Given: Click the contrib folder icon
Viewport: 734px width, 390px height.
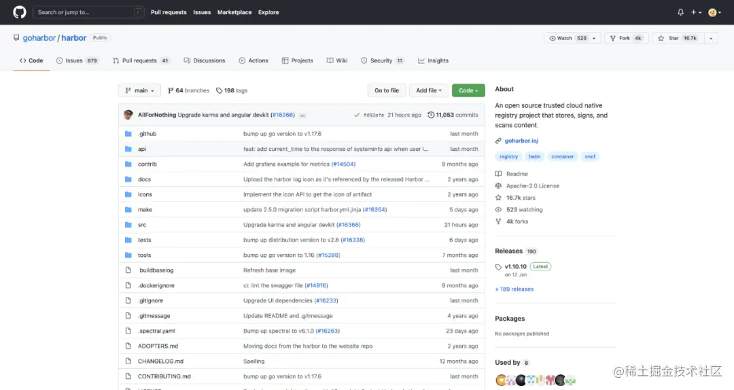Looking at the screenshot, I should click(128, 164).
